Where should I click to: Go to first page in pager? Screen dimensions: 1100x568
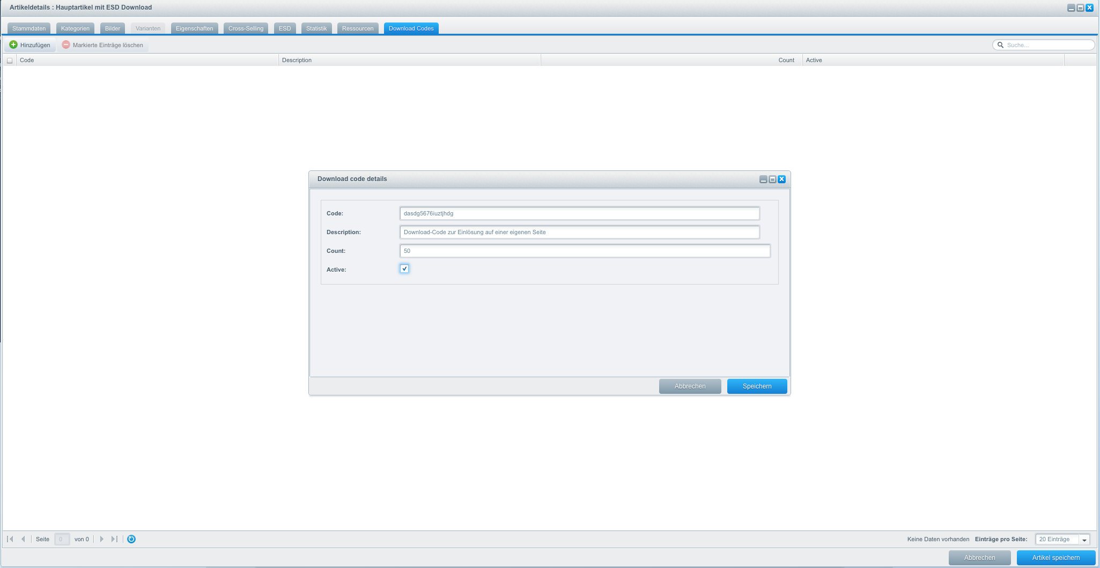coord(10,539)
